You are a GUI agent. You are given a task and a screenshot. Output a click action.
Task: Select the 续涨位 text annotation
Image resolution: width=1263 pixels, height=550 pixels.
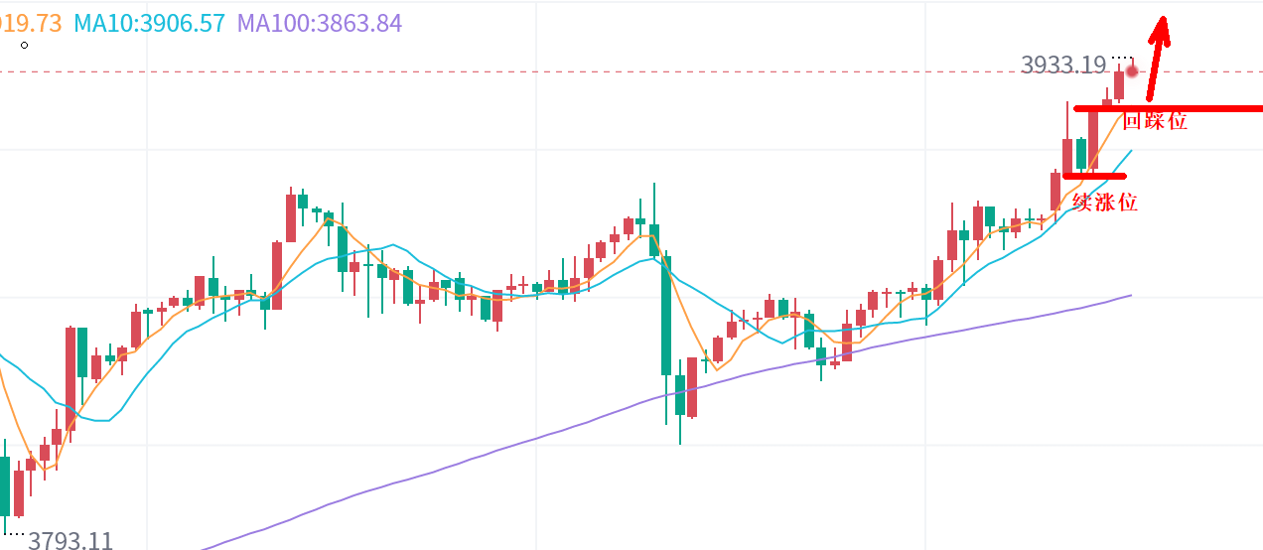[x=1105, y=204]
